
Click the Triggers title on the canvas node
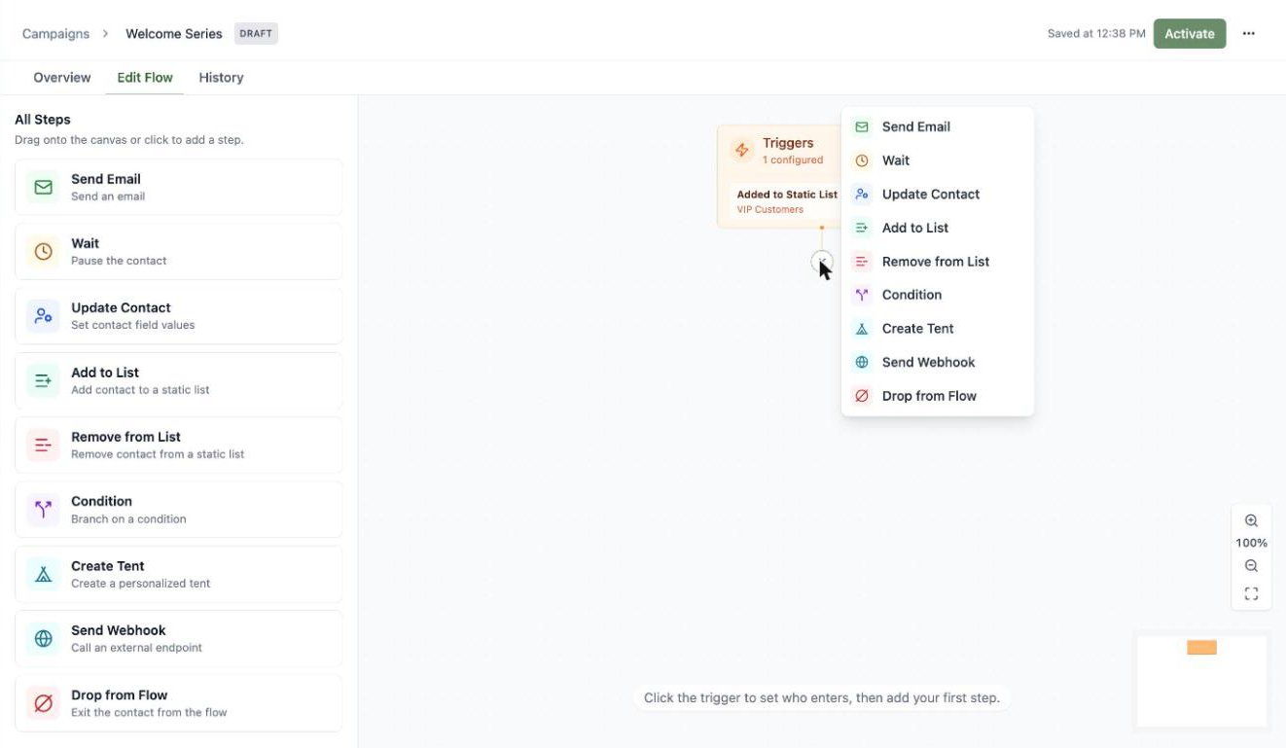coord(788,143)
